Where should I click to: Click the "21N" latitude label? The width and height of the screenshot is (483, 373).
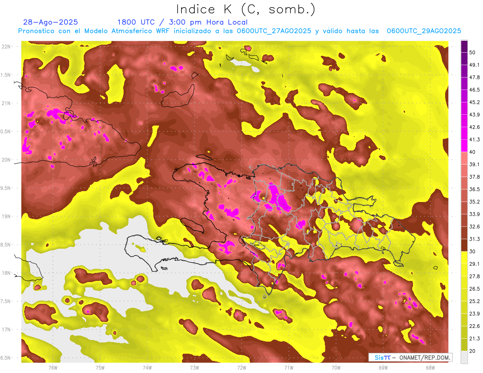point(7,103)
